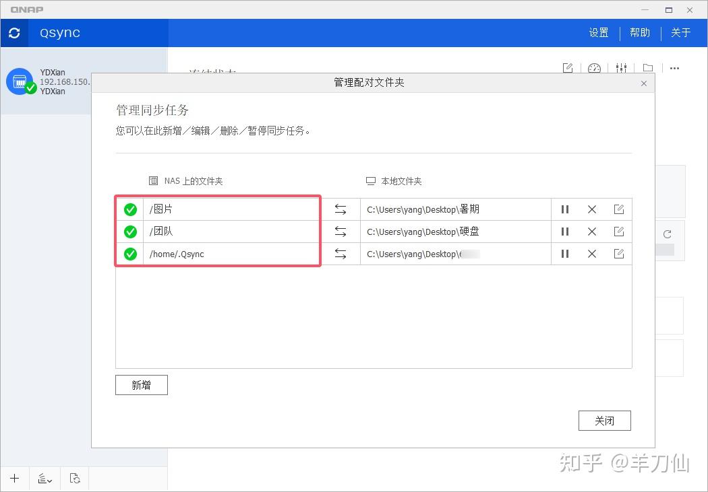Open the edit/pencil icon in the toolbar

click(567, 68)
